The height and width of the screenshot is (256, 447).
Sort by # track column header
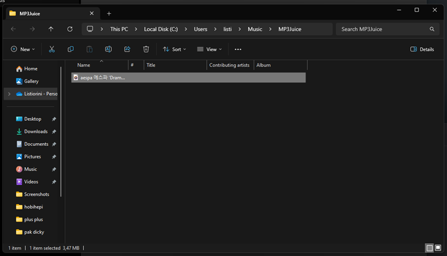tap(136, 65)
